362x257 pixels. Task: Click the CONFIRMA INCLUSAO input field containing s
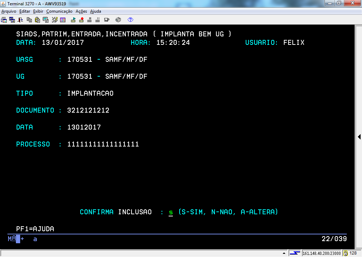[171, 212]
